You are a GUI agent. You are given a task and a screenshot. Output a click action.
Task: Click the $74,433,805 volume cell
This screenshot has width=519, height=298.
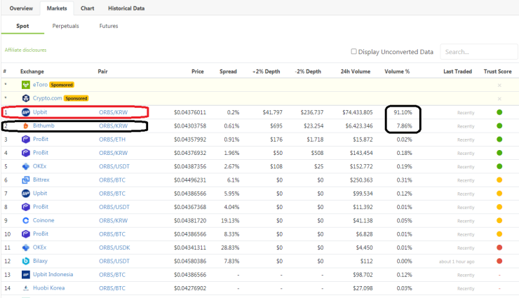[x=358, y=112]
